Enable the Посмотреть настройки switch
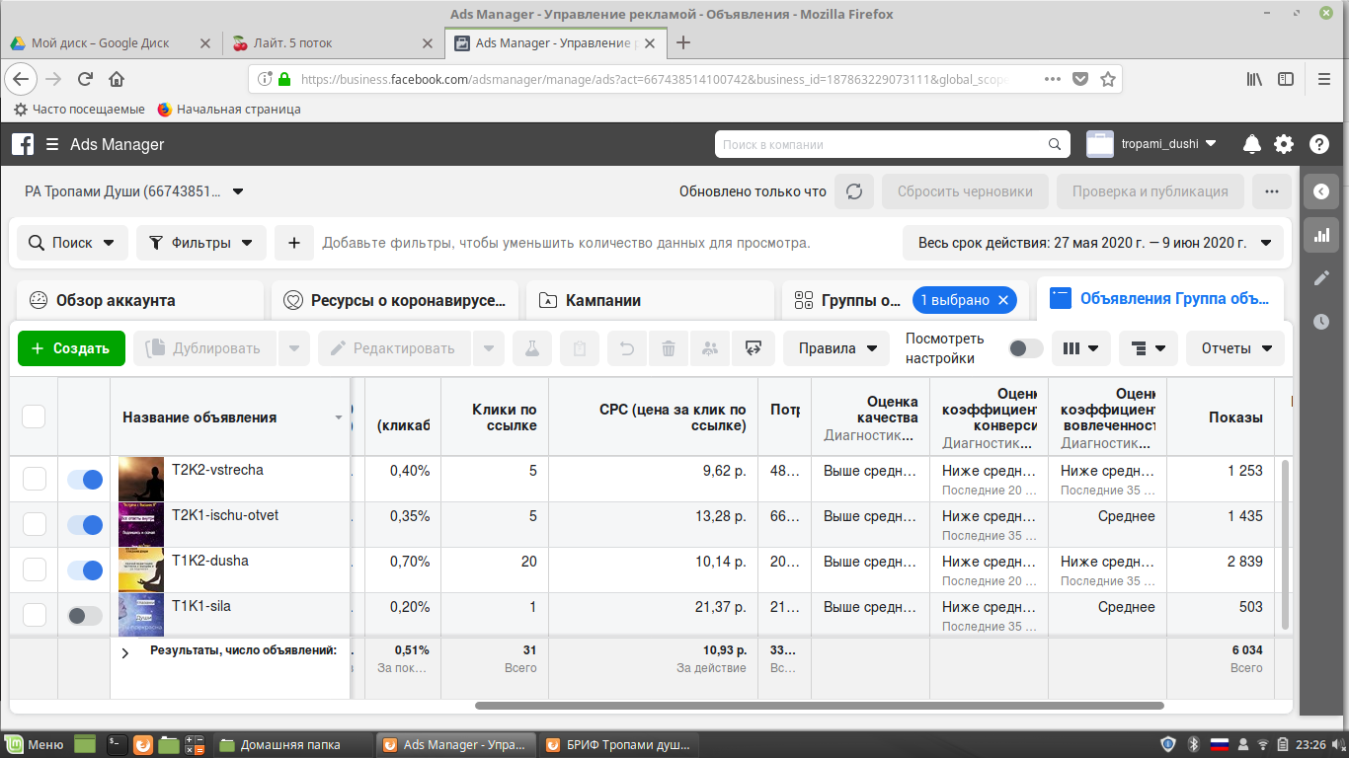 click(1026, 348)
